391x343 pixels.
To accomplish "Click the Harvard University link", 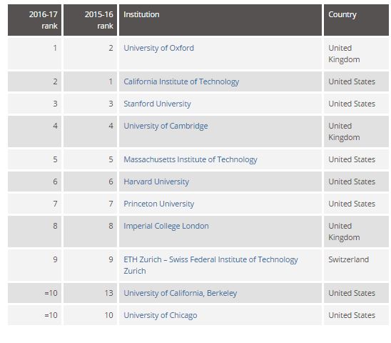I will point(156,182).
